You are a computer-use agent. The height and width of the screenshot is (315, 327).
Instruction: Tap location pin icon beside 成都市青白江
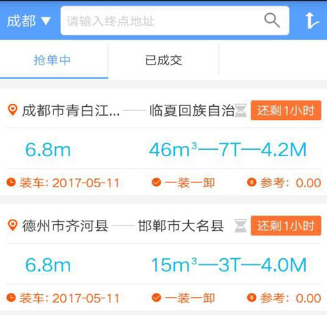pyautogui.click(x=12, y=110)
